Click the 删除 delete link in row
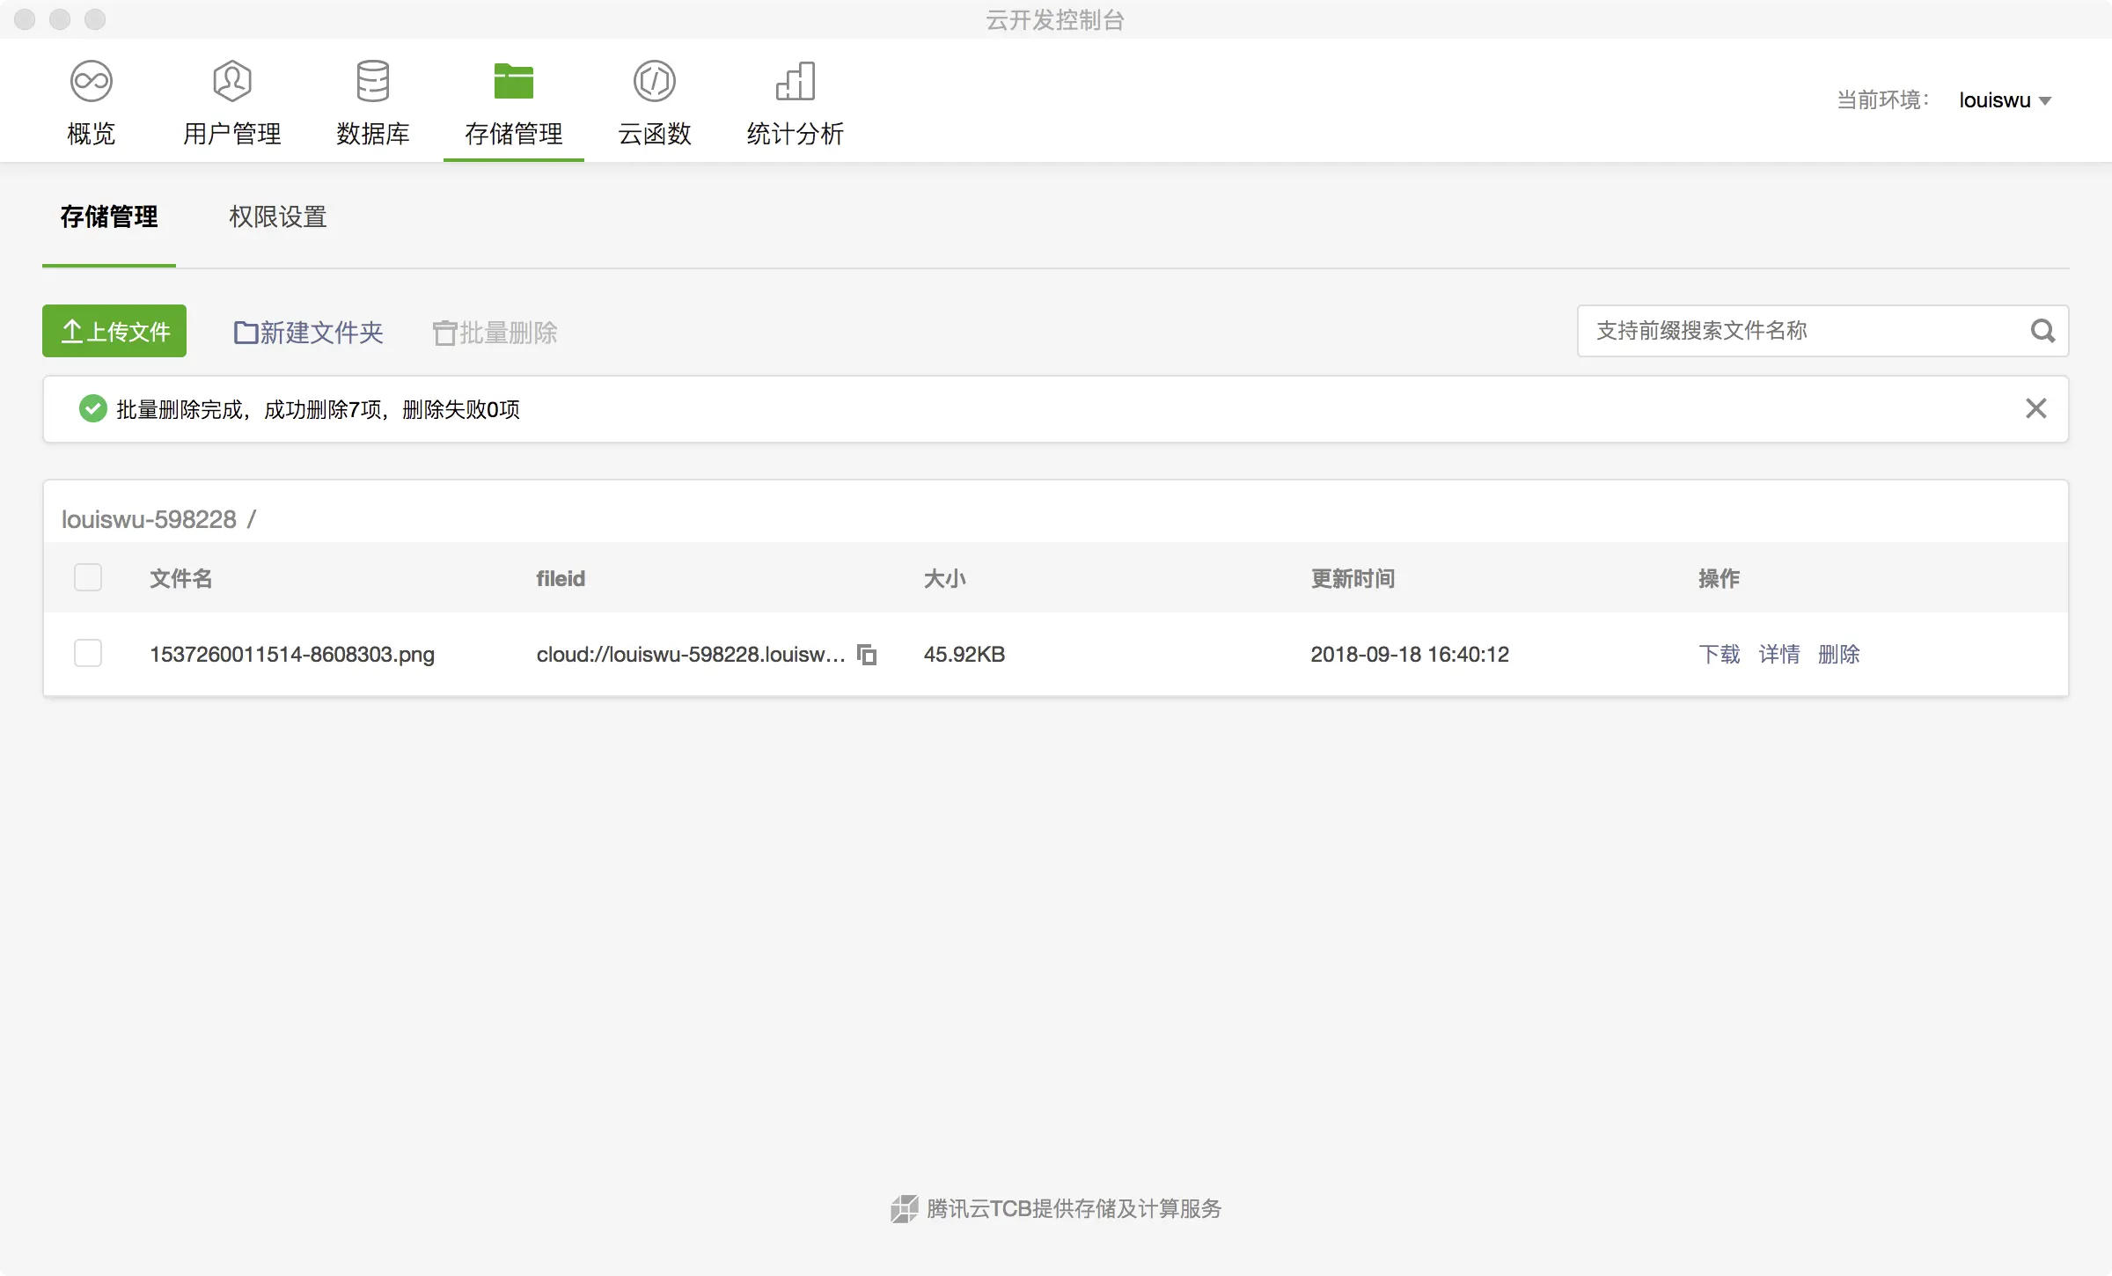Screen dimensions: 2112x1276 coord(1838,655)
